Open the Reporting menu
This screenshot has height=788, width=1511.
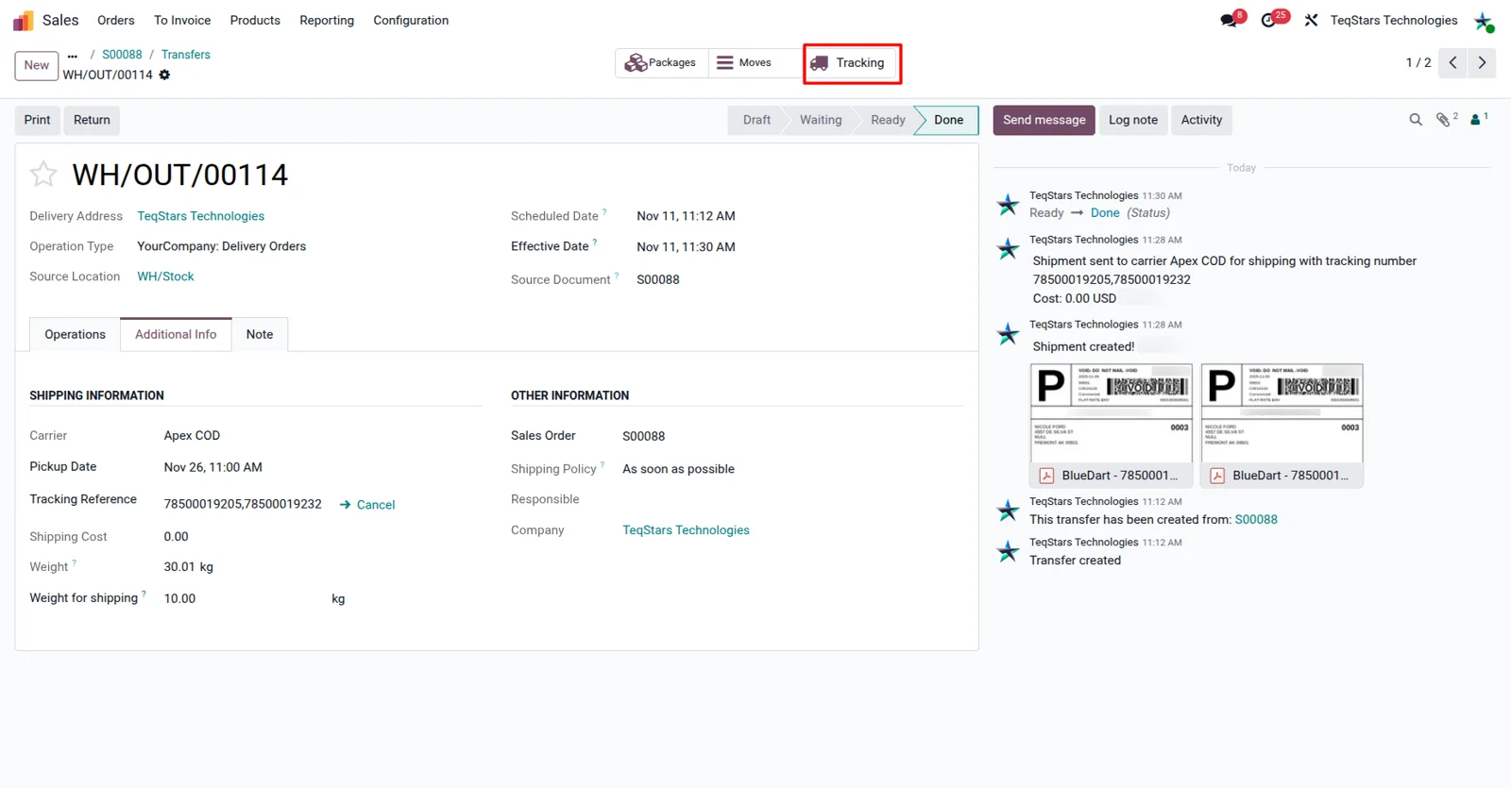[327, 20]
